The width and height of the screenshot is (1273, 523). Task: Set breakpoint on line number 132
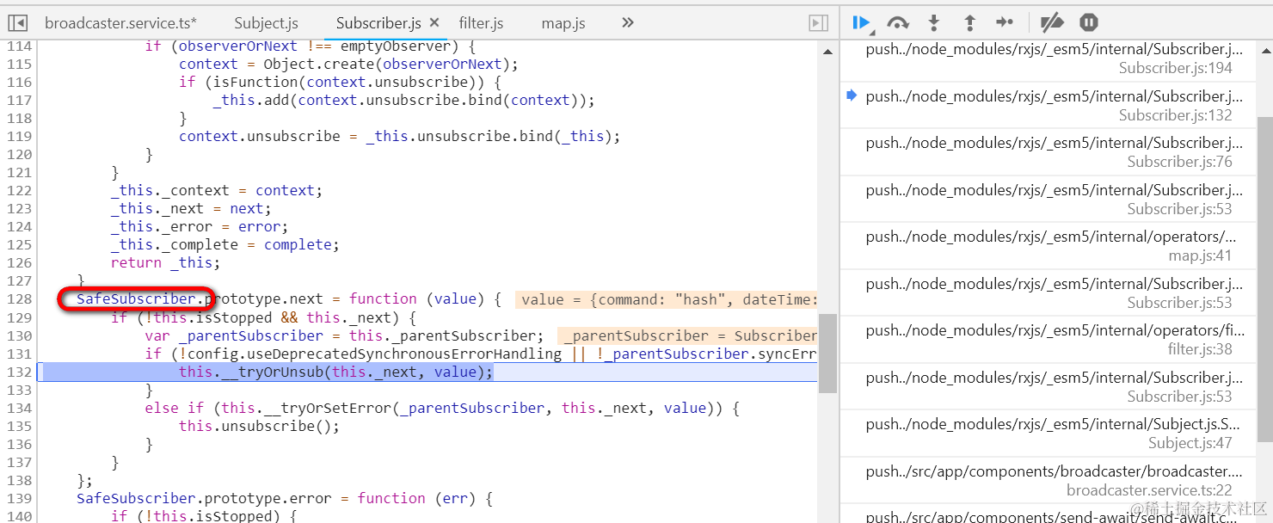[x=19, y=372]
